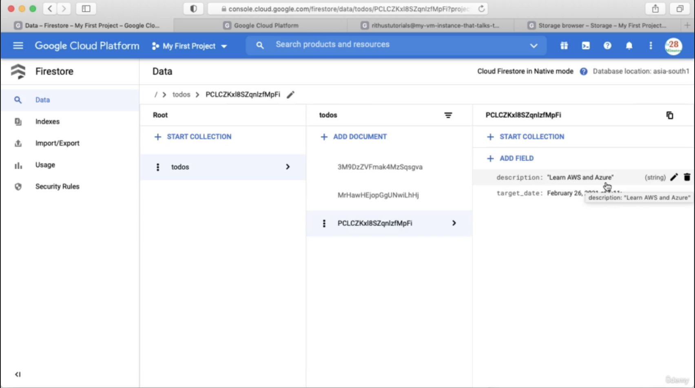695x388 pixels.
Task: Go back in Safari history
Action: (50, 9)
